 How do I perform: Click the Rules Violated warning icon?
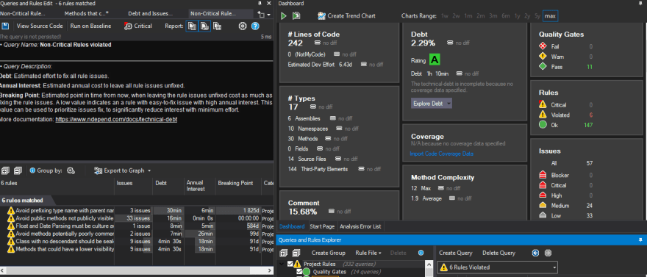coord(543,115)
